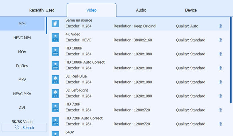Open settings gear for HD 1080P Auto Correct
The width and height of the screenshot is (233, 136).
(x=220, y=68)
